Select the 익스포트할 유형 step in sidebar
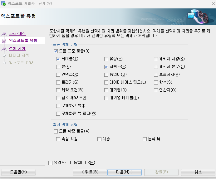Screen dimensions: 216x179 [23, 41]
